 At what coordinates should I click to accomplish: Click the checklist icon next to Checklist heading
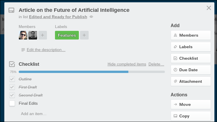click(12, 64)
